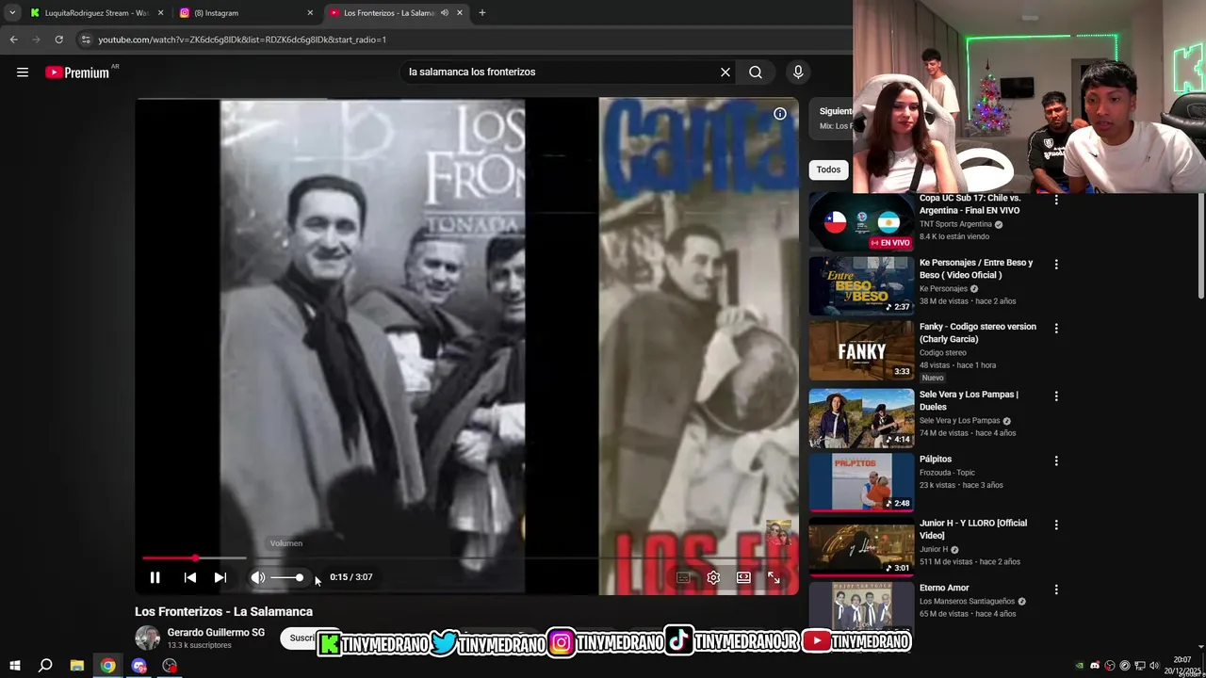The image size is (1206, 678).
Task: Reload the current page
Action: [58, 40]
